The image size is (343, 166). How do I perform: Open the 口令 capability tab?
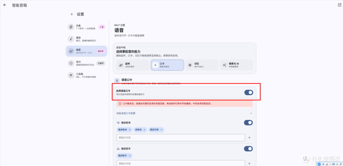167,65
